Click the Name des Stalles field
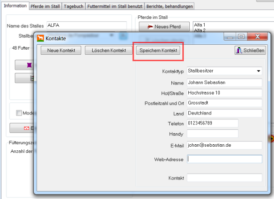Screen dimensions: 274x199 87,25
